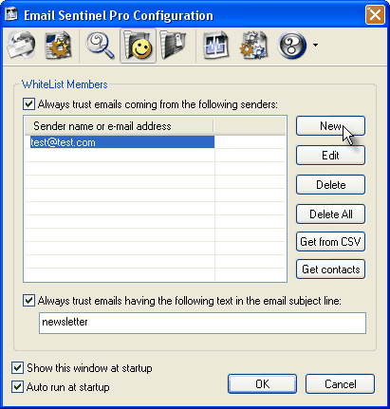Screen dimensions: 390x409
Task: Open the email accounts globe icon
Action: coord(22,46)
